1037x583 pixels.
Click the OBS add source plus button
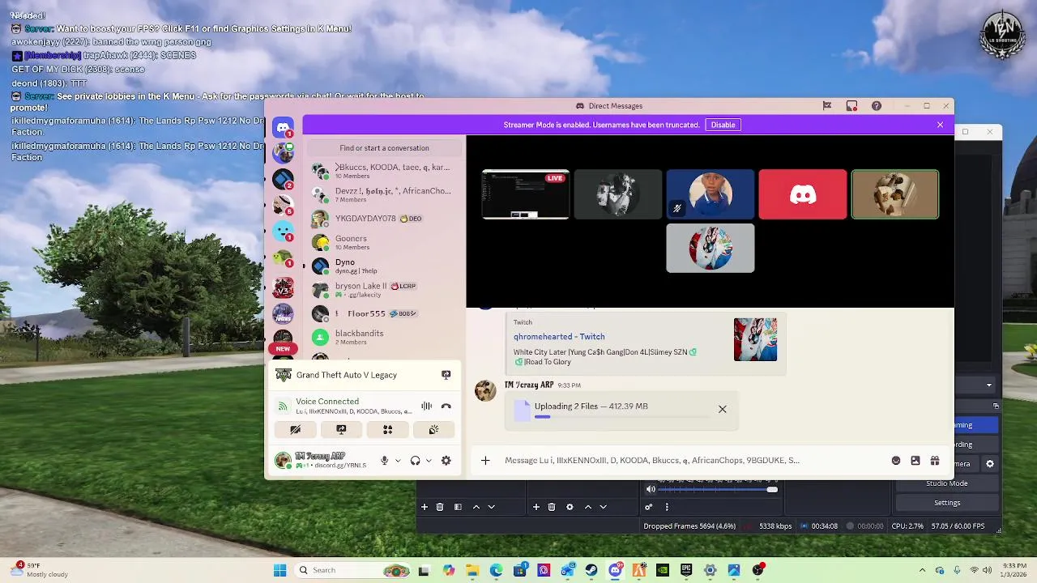point(536,507)
